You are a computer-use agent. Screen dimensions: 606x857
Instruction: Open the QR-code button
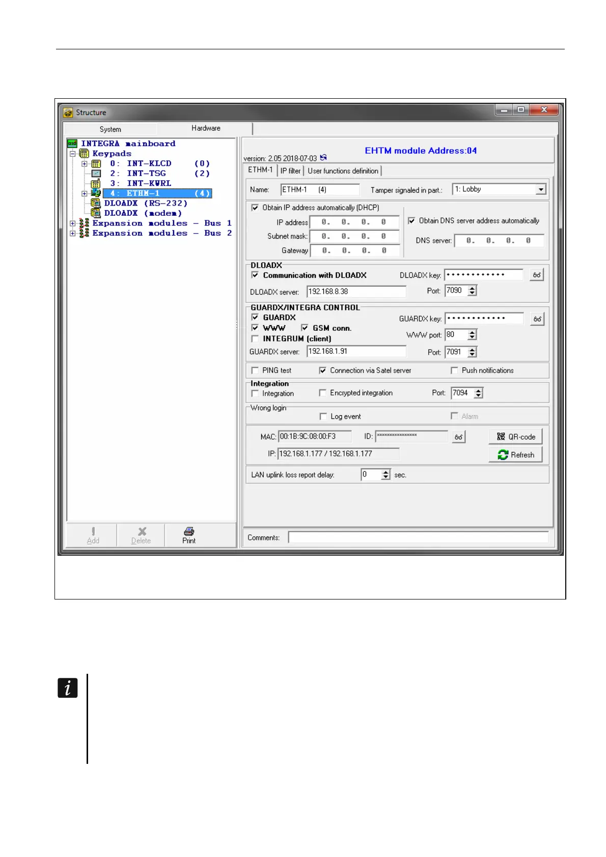[x=515, y=437]
